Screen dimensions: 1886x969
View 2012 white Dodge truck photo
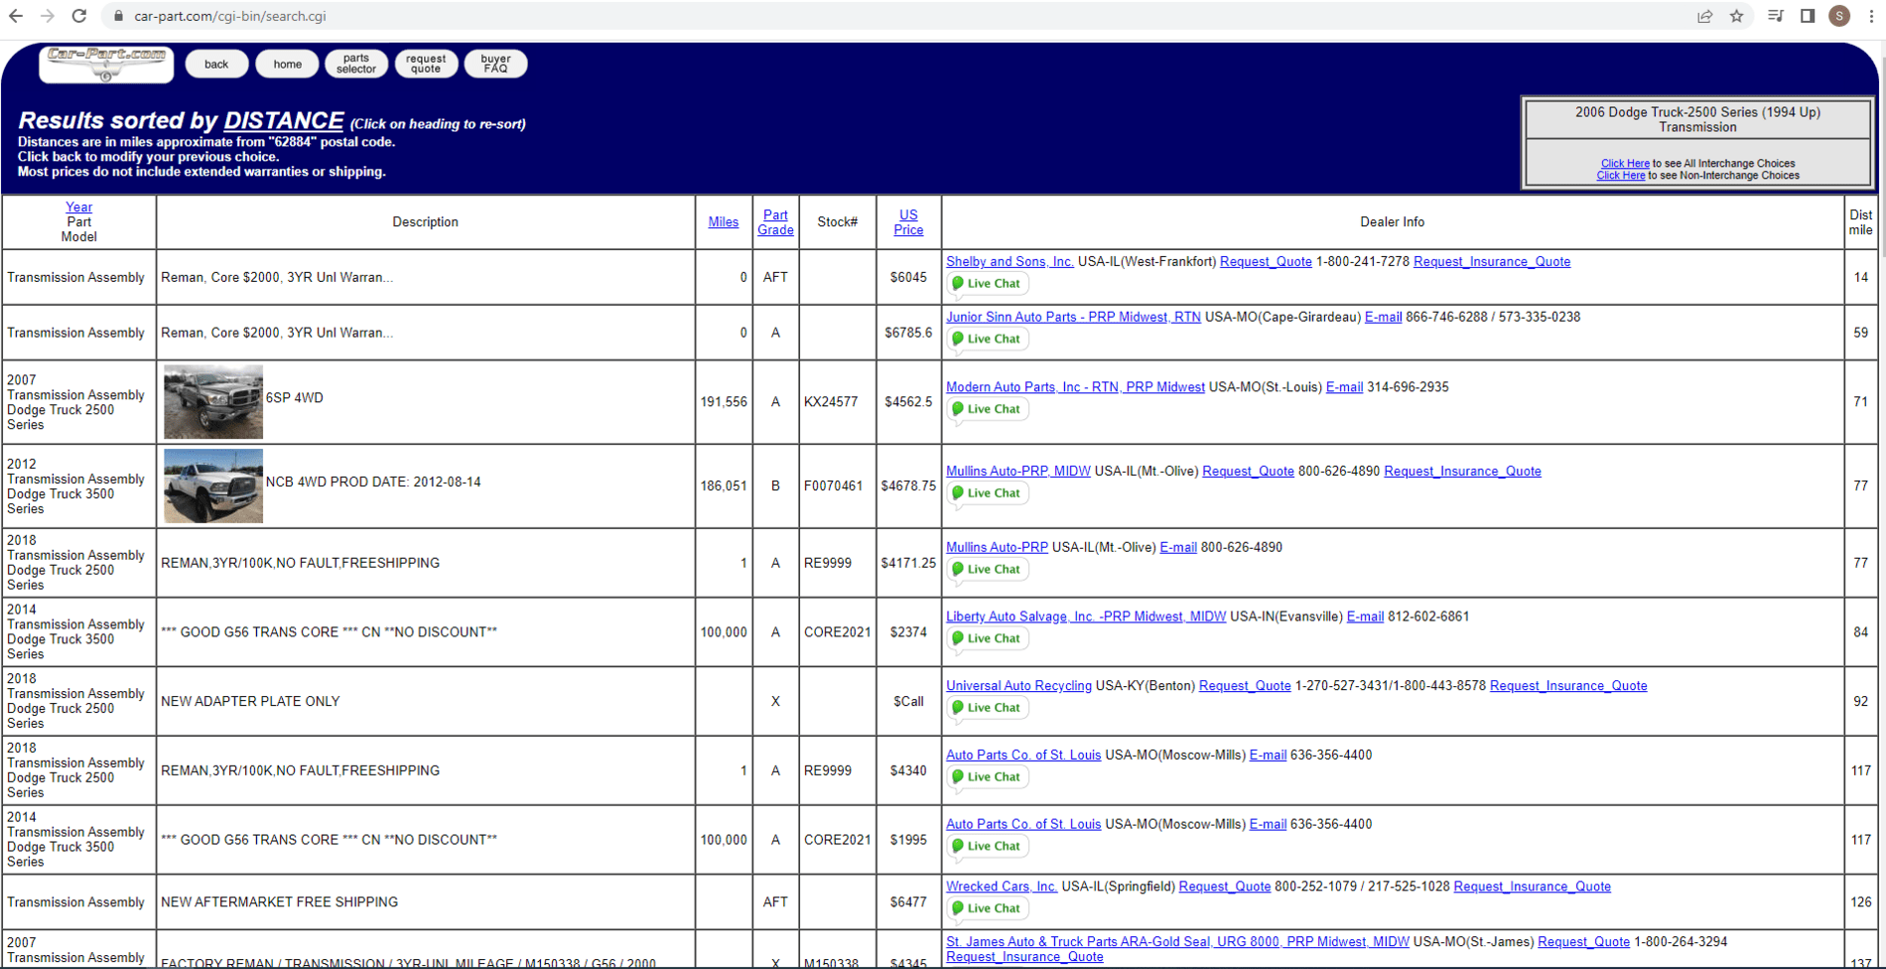click(x=213, y=486)
